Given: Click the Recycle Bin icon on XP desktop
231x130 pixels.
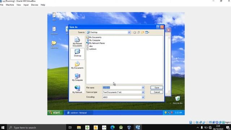Looking at the screenshot, I should [x=178, y=100].
